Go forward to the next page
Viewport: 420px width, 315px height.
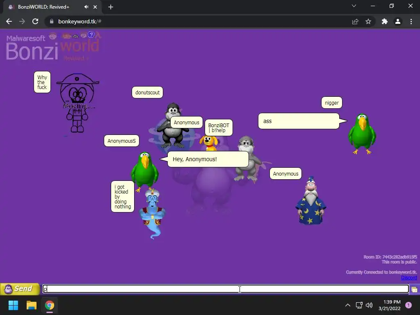(x=22, y=21)
